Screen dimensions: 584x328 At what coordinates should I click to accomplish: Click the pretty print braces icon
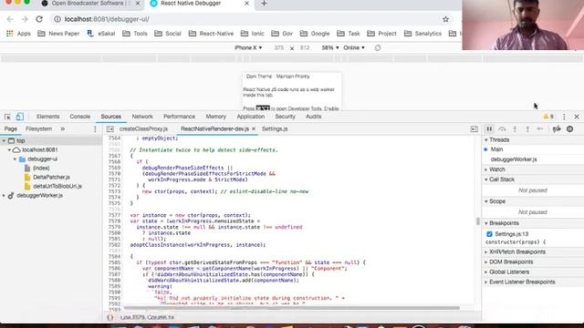110,317
